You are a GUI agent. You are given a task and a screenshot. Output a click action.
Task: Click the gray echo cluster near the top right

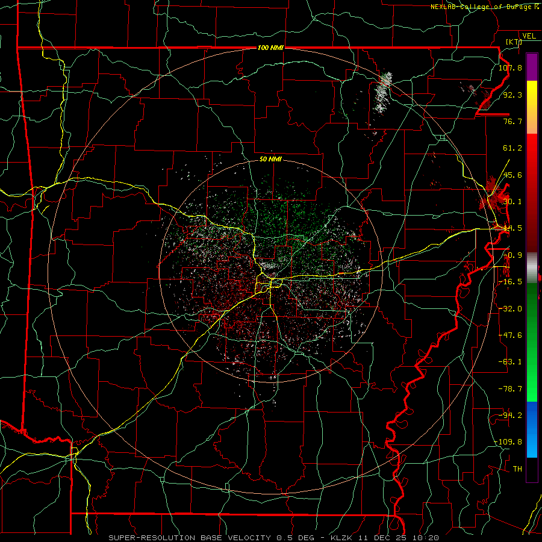pyautogui.click(x=384, y=92)
